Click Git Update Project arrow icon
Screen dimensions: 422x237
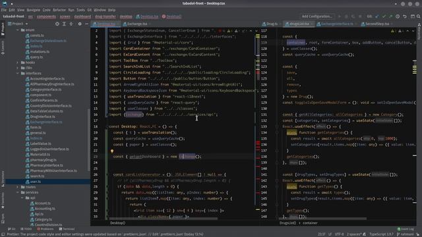tap(377, 16)
